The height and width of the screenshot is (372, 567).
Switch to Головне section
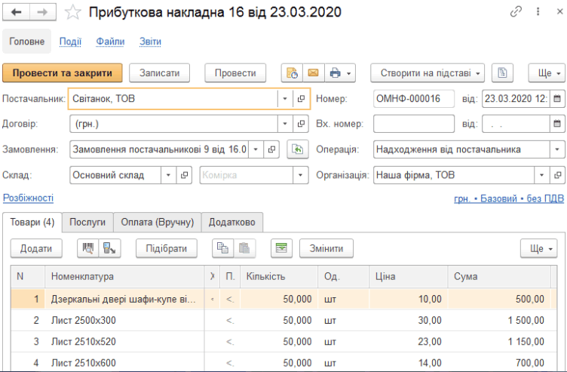click(26, 42)
